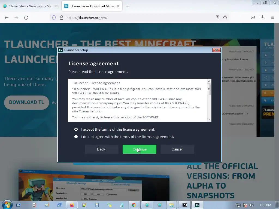Reload the current page

(26, 18)
